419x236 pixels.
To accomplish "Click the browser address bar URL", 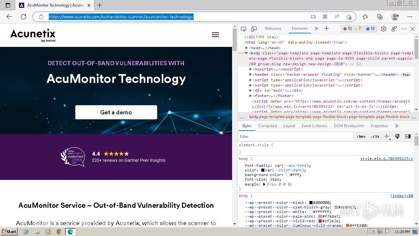I will 121,17.
